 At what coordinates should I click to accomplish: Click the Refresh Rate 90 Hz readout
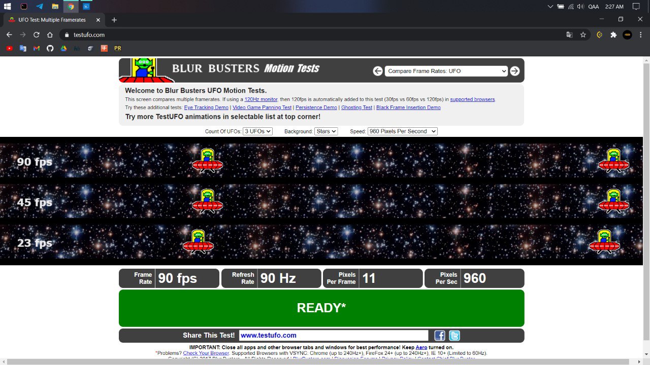[x=271, y=278]
